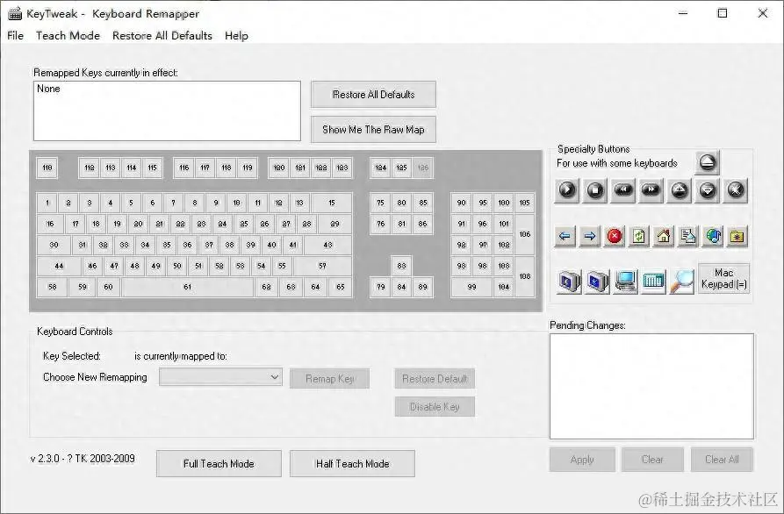This screenshot has height=514, width=784.
Task: Select keyboard key 43 on the layout
Action: 327,245
